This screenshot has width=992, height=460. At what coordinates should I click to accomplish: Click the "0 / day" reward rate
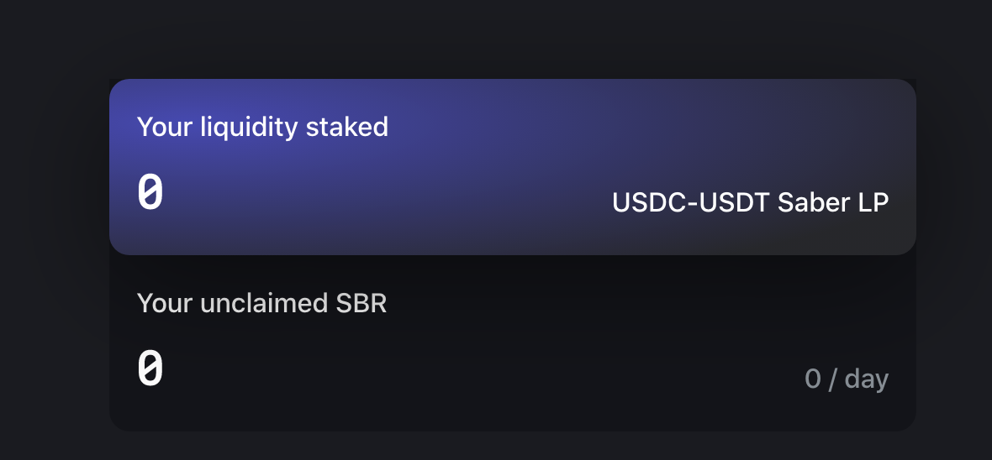tap(846, 379)
